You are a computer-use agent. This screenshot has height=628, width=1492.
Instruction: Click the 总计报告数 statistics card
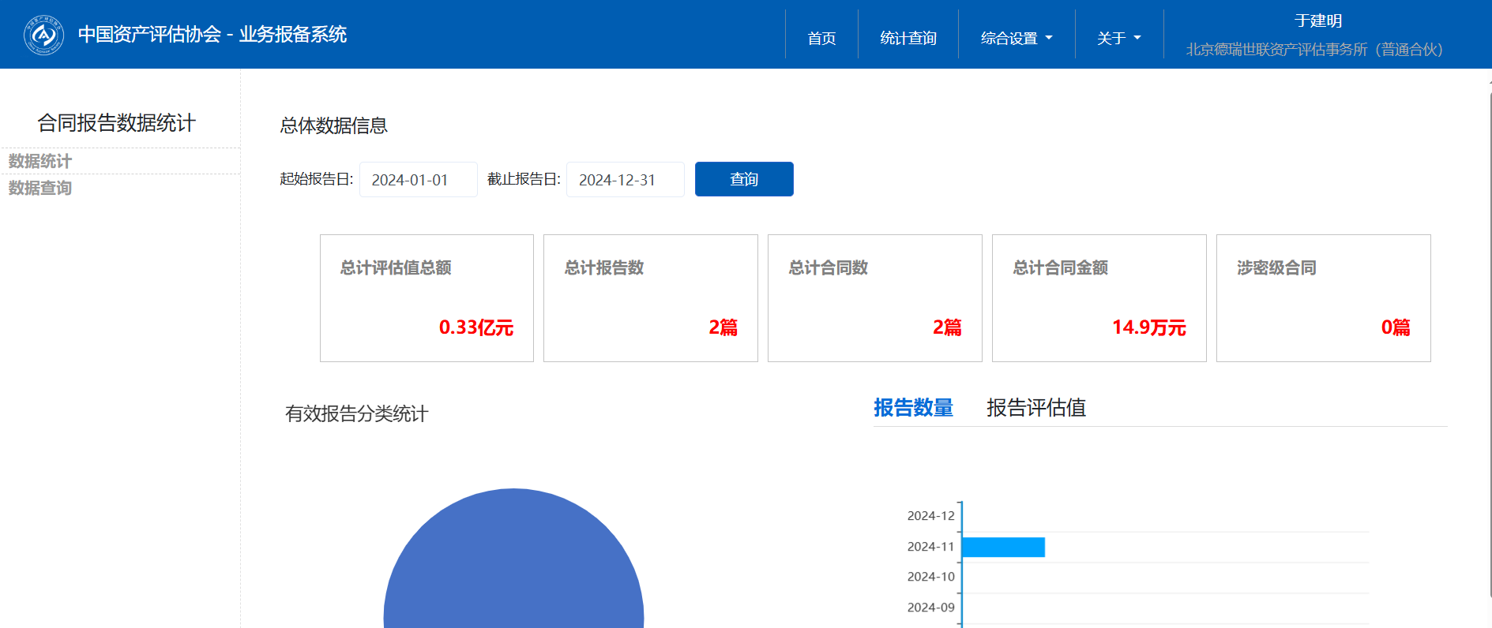[x=650, y=298]
